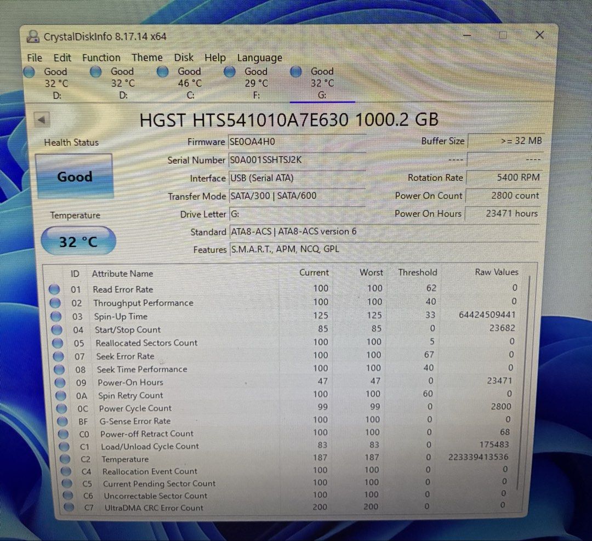
Task: Click the Features field S.M.A.R.T., APM, NCQ, GPL
Action: [x=384, y=249]
